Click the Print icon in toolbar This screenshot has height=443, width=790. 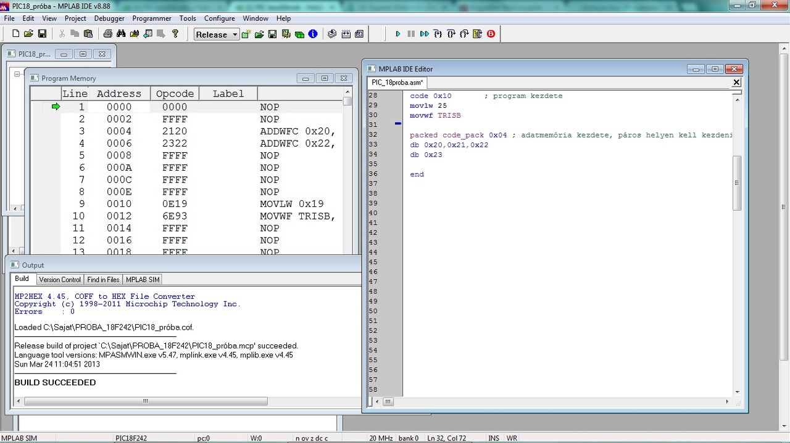pyautogui.click(x=107, y=34)
